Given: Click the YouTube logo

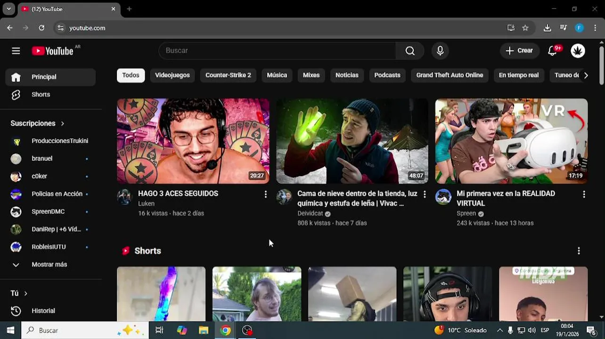Looking at the screenshot, I should coord(53,51).
